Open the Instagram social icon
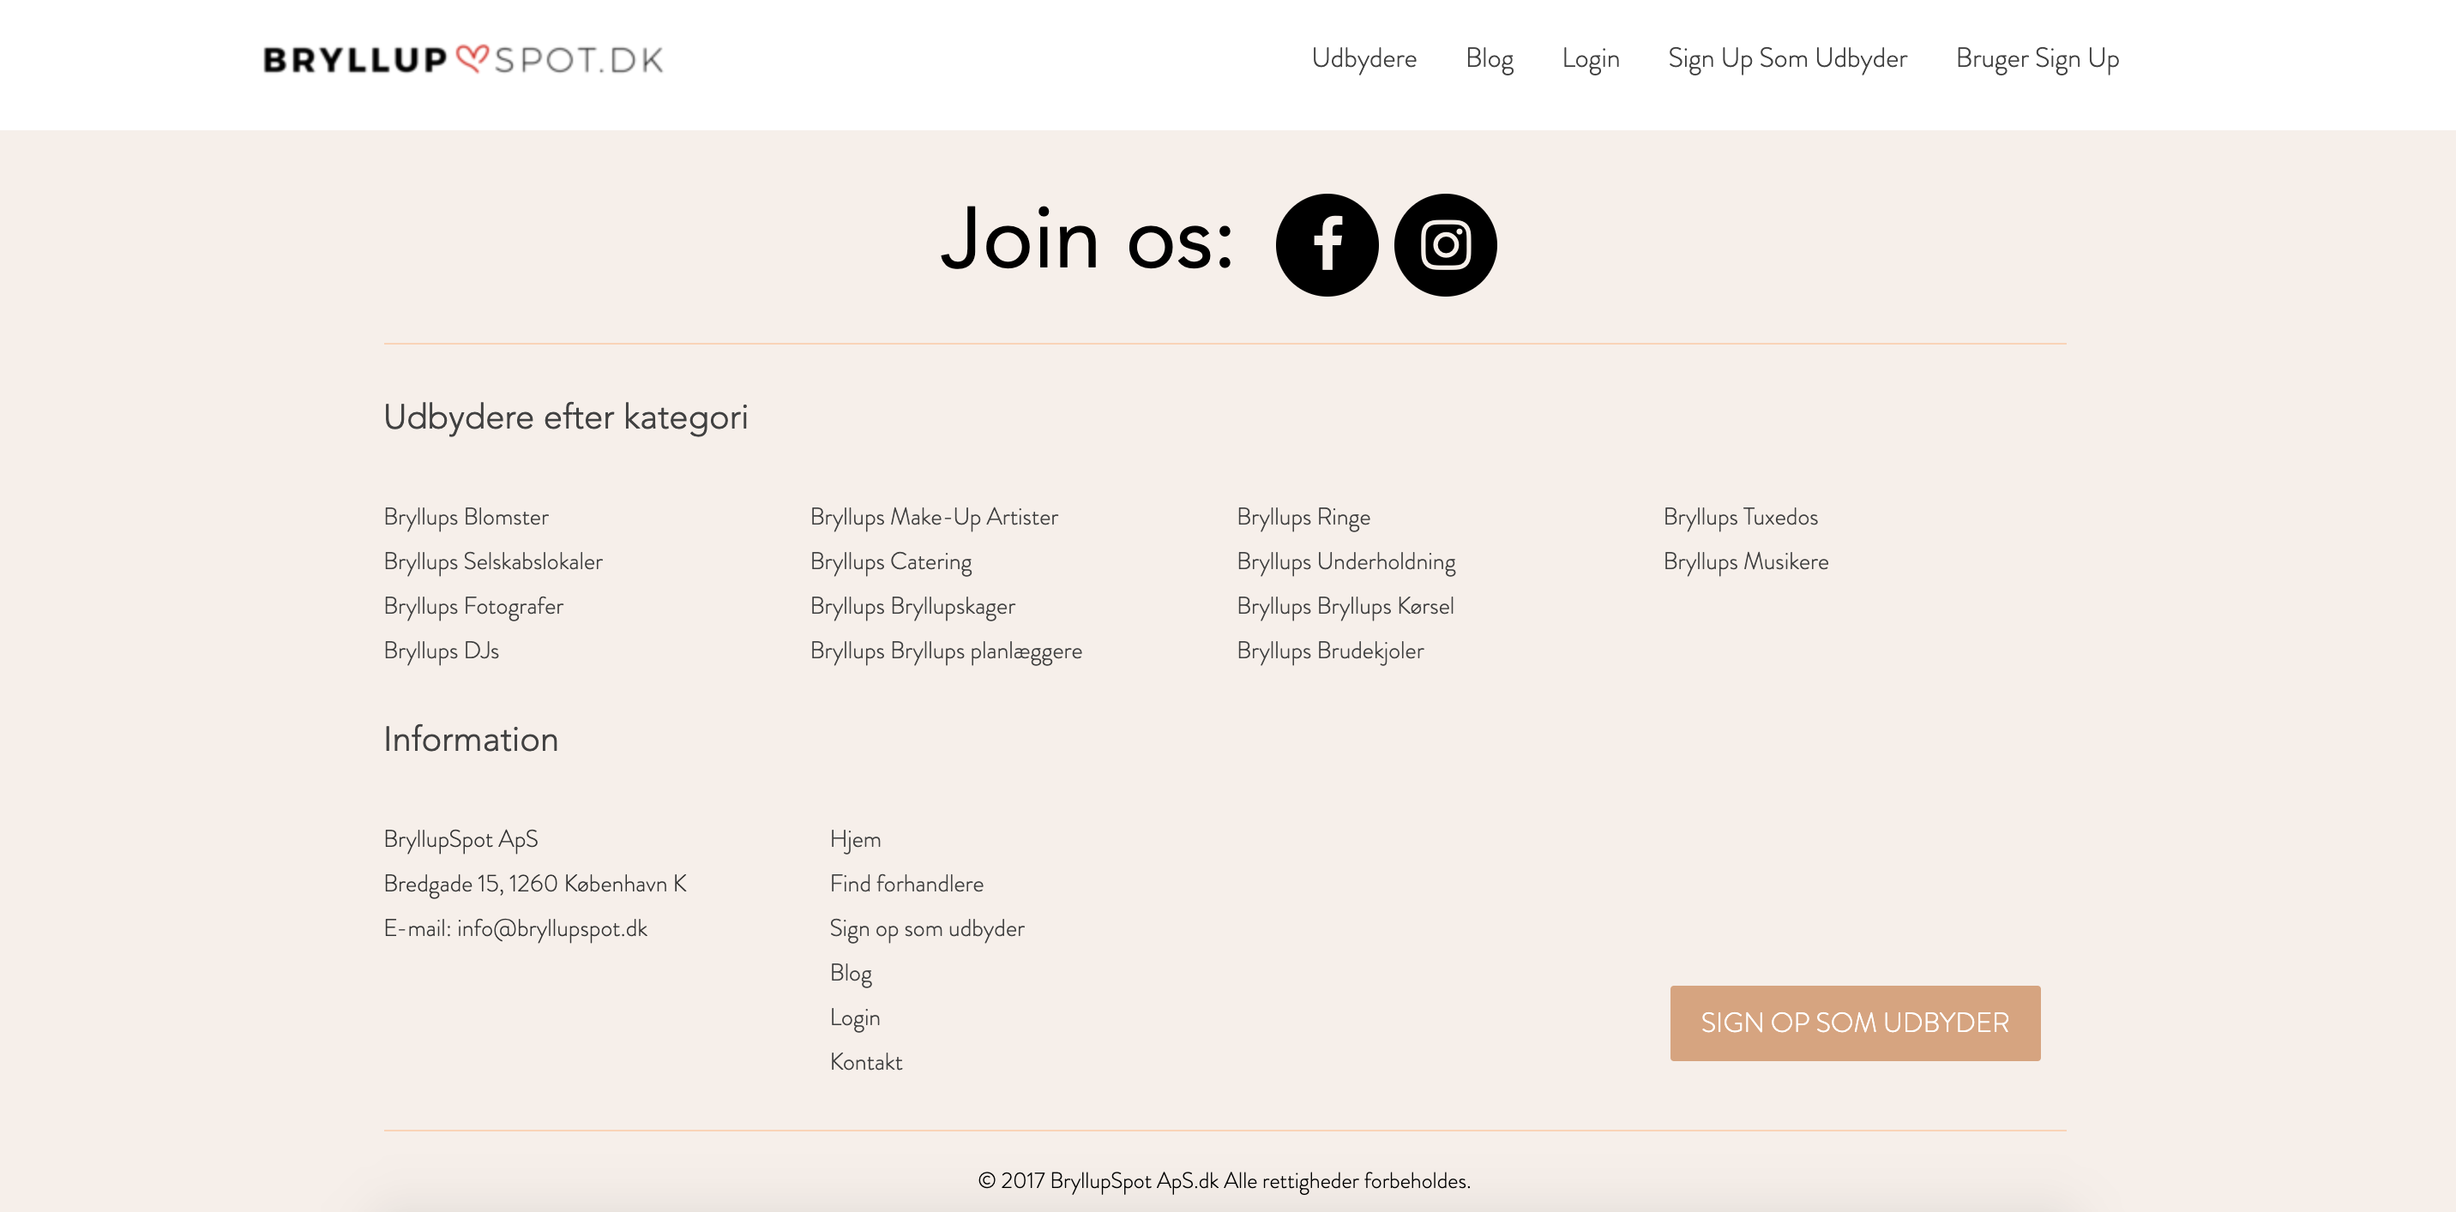2456x1212 pixels. click(x=1444, y=245)
